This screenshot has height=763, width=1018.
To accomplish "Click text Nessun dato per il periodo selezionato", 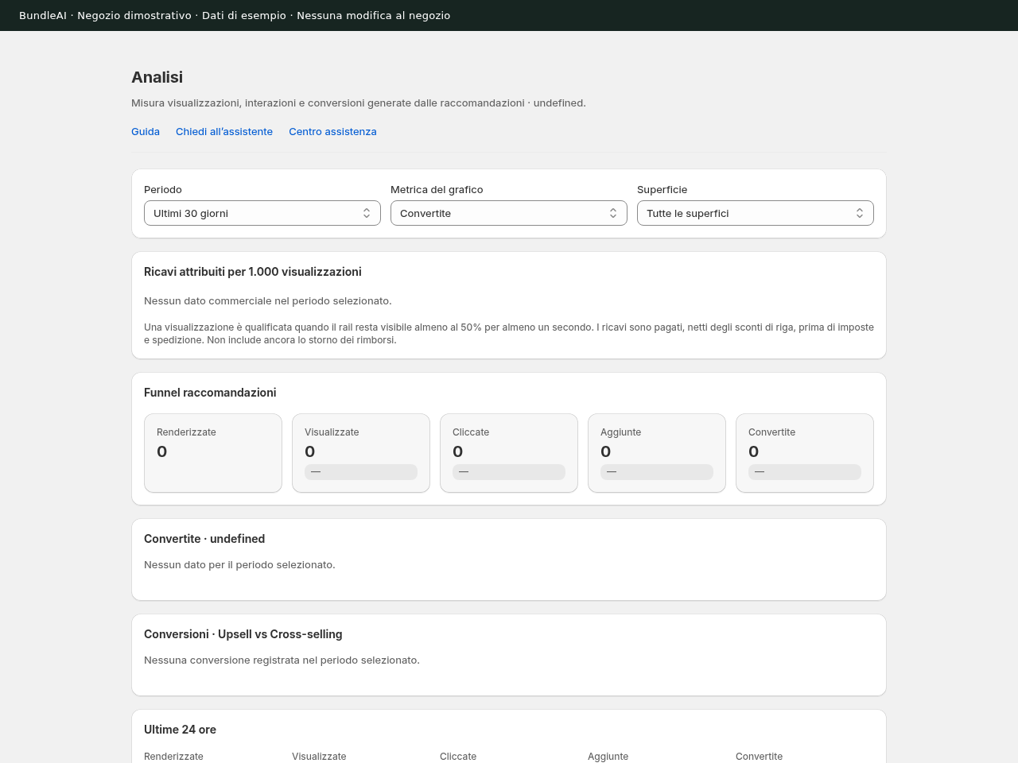I will pyautogui.click(x=239, y=565).
